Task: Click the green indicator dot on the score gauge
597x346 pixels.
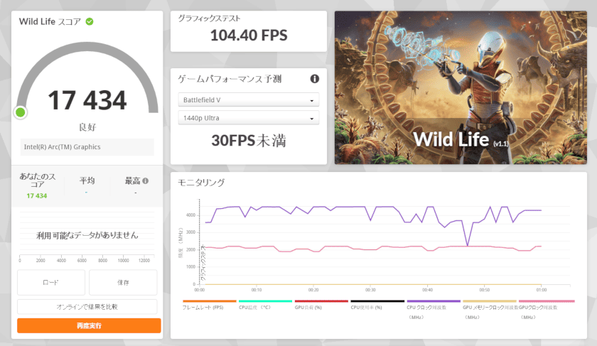Action: 21,112
